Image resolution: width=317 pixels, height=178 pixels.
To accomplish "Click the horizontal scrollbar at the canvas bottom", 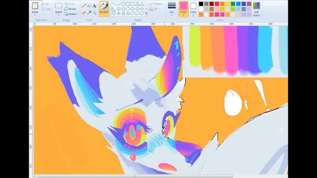I will [135, 176].
